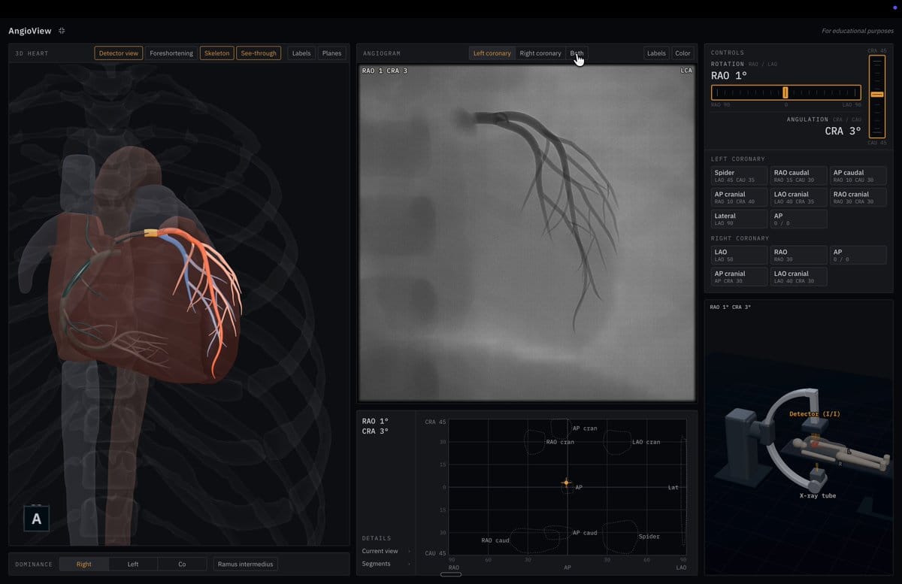Image resolution: width=902 pixels, height=584 pixels.
Task: Set dominance to Co
Action: (x=182, y=564)
